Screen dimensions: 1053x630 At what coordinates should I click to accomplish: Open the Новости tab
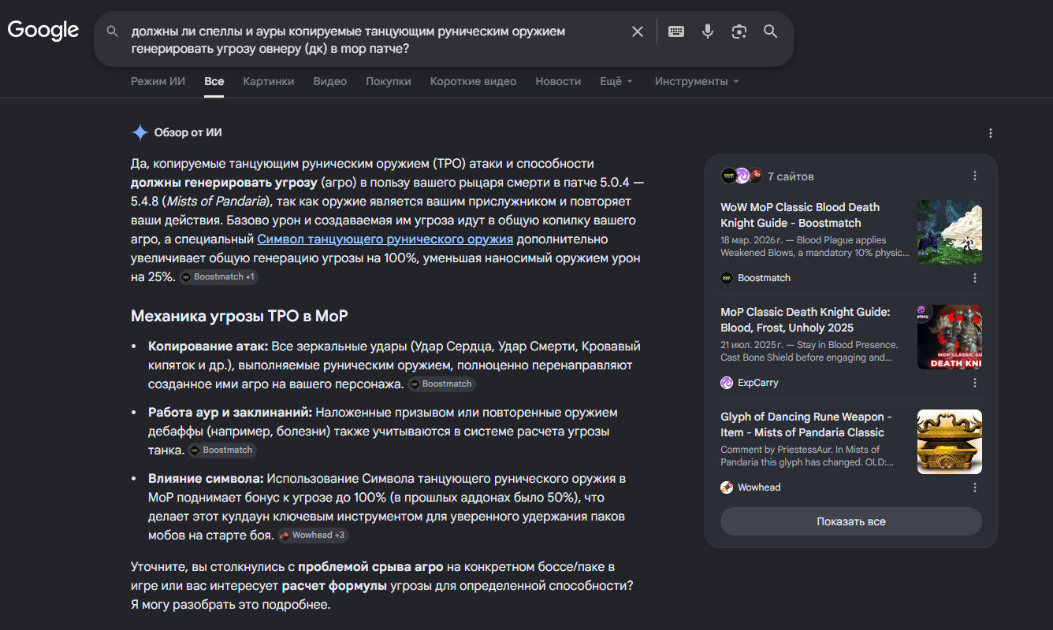pos(558,81)
